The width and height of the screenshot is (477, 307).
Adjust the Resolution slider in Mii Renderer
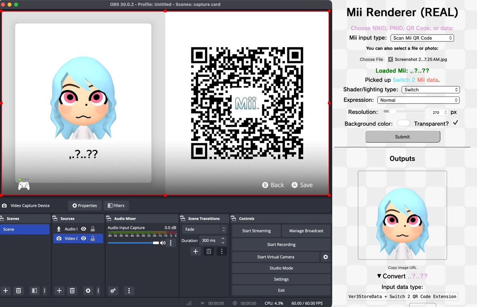point(405,112)
